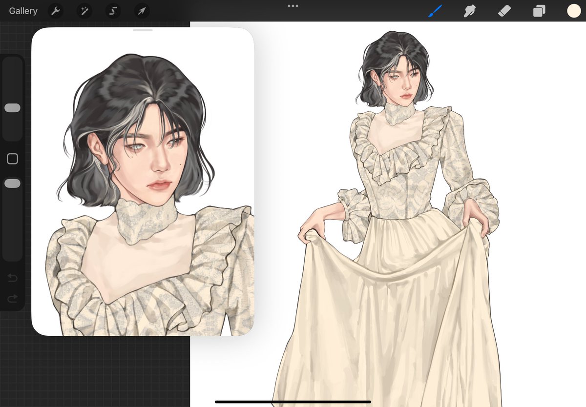Open the active color swatch
This screenshot has width=586, height=407.
[x=574, y=11]
